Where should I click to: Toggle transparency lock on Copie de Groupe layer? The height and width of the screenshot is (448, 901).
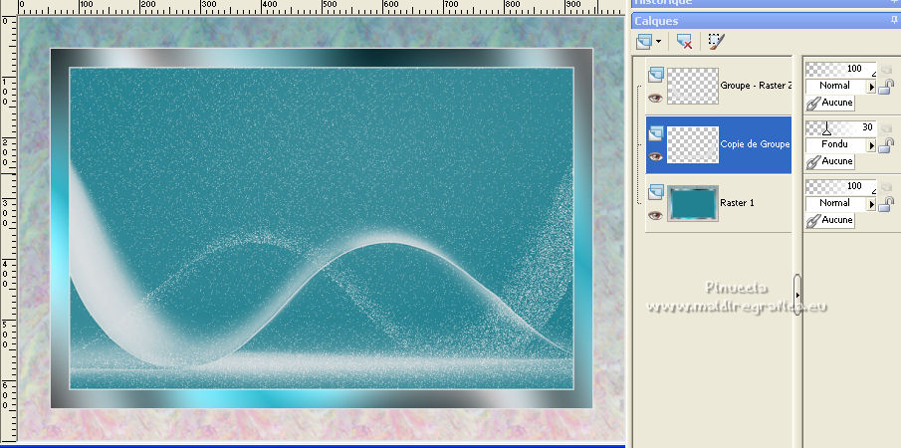[887, 145]
